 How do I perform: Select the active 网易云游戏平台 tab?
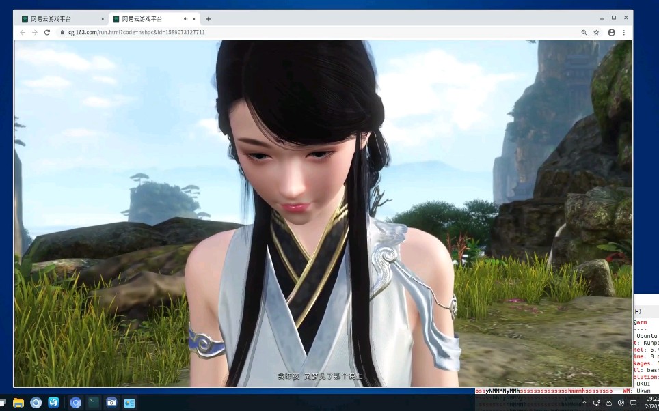coord(154,19)
